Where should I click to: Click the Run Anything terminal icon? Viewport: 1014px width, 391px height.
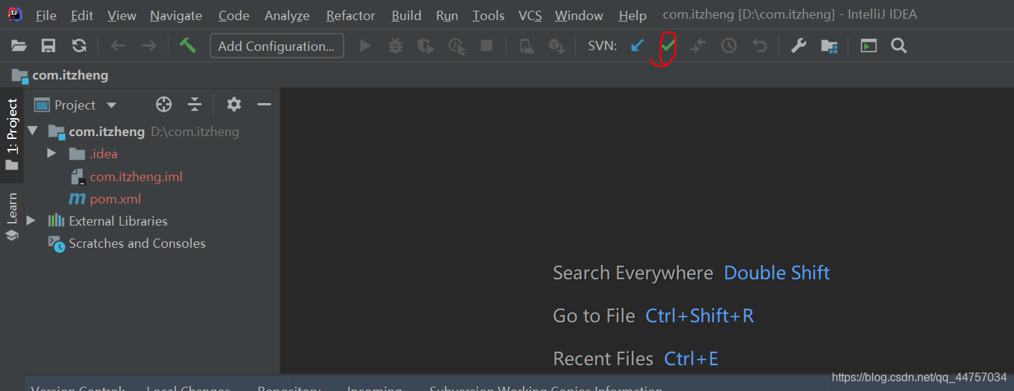(868, 46)
